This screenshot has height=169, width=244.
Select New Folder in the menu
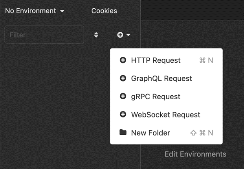coord(150,133)
